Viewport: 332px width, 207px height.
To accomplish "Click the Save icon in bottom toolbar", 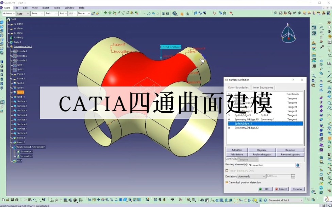I will click(x=12, y=200).
